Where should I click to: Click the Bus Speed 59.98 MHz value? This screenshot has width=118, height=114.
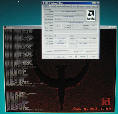60,44
